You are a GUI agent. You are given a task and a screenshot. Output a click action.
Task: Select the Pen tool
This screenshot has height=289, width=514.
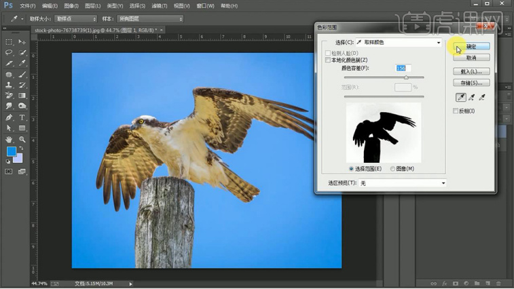point(9,117)
